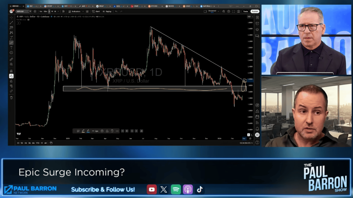353x198 pixels.
Task: Open the USD currency dropdown
Action: (x=250, y=17)
